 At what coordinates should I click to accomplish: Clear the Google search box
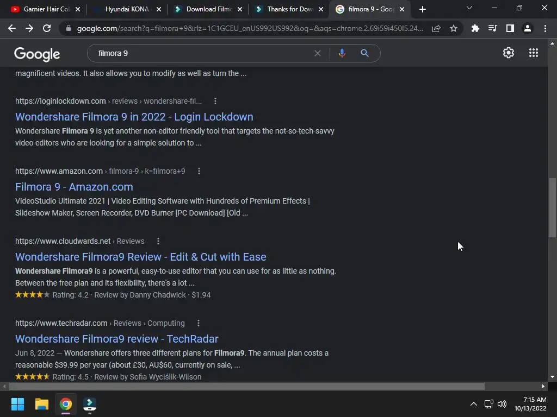pos(318,53)
